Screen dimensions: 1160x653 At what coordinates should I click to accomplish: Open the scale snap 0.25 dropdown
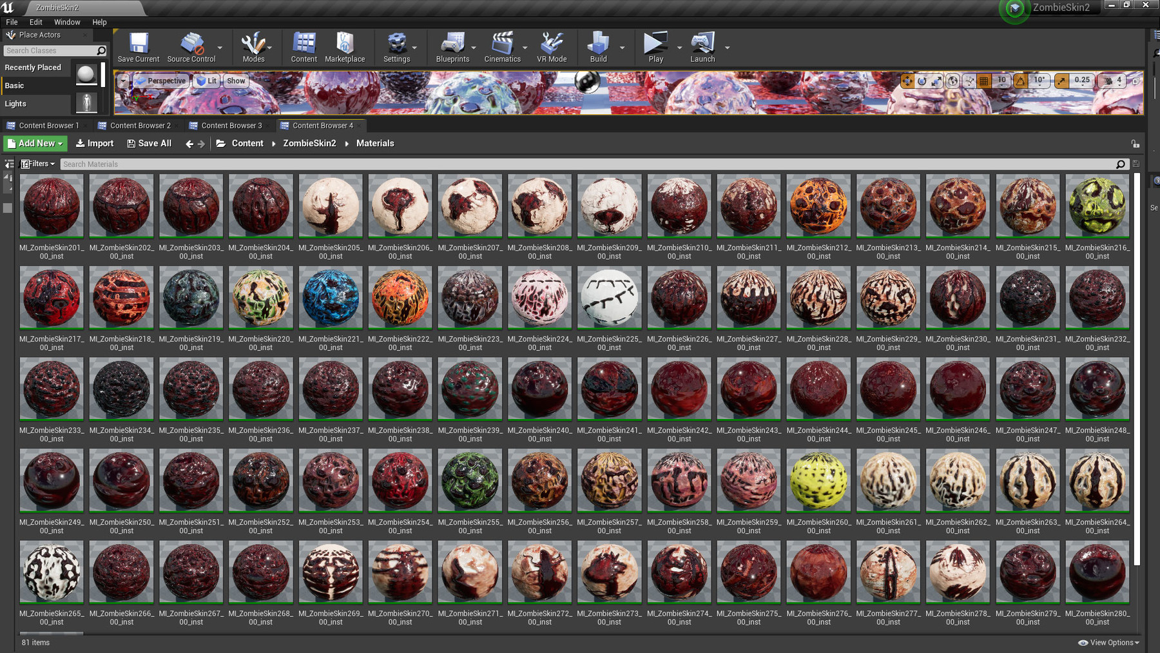point(1082,81)
